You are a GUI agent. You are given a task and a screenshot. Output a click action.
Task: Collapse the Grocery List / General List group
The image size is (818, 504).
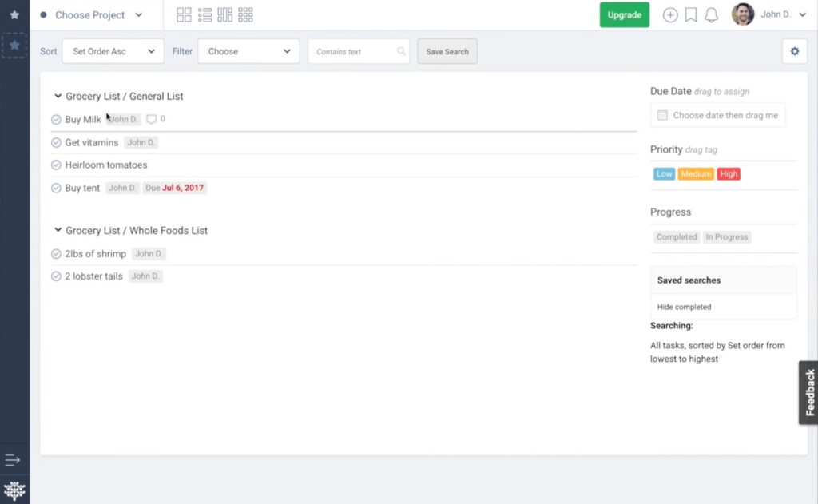[x=58, y=96]
